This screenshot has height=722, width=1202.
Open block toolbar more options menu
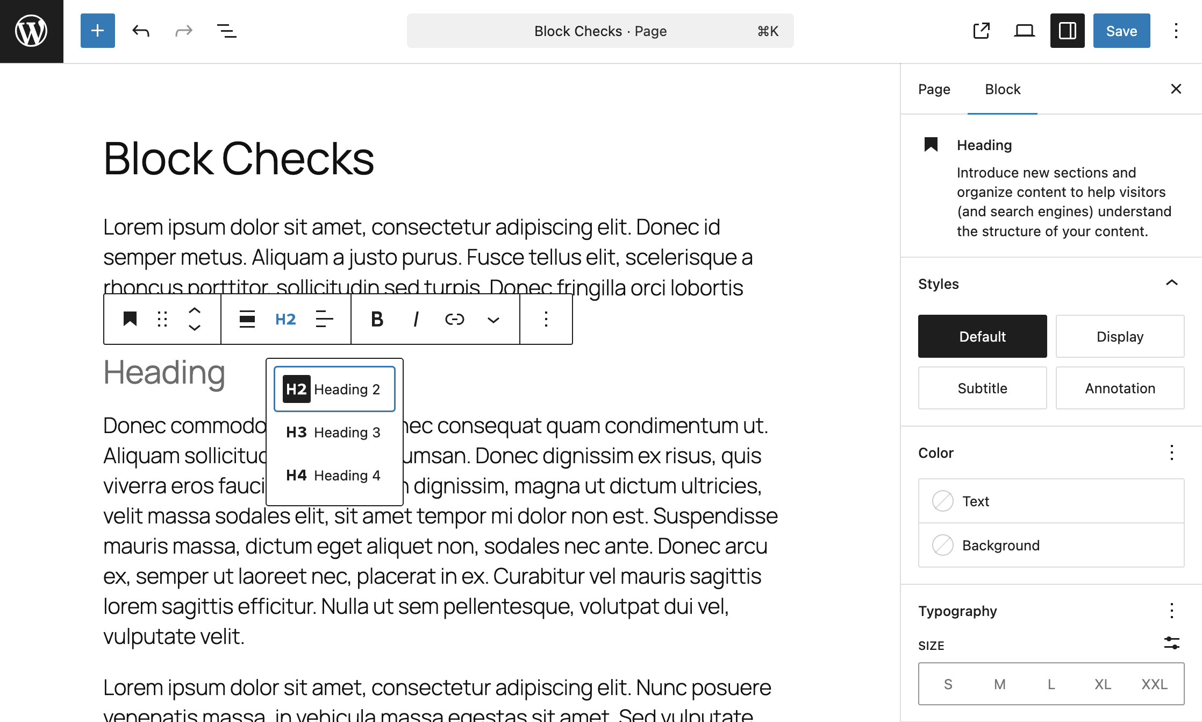[546, 319]
